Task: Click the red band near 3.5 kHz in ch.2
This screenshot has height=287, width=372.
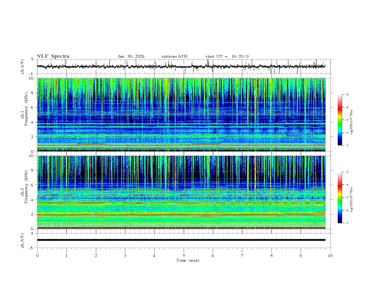Action: (x=181, y=203)
